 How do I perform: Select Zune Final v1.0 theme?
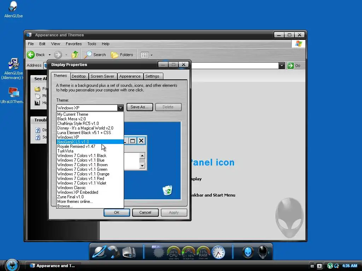[90, 197]
